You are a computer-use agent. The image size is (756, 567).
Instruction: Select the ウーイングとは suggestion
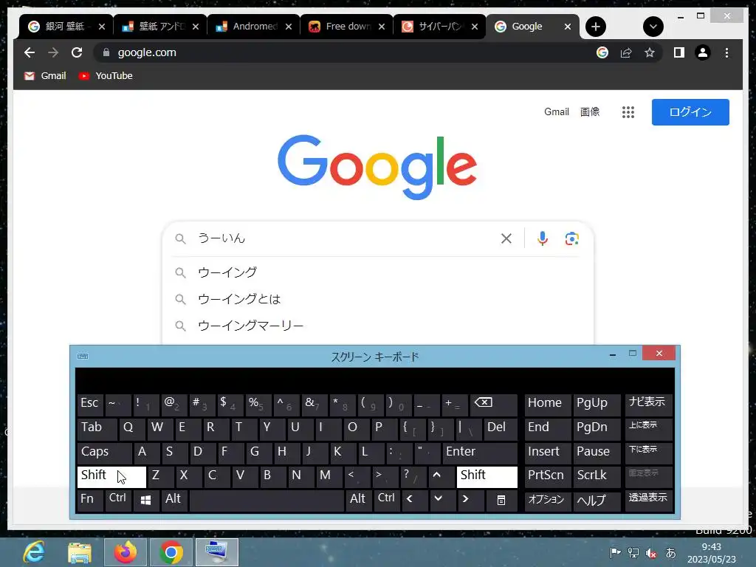click(x=377, y=299)
